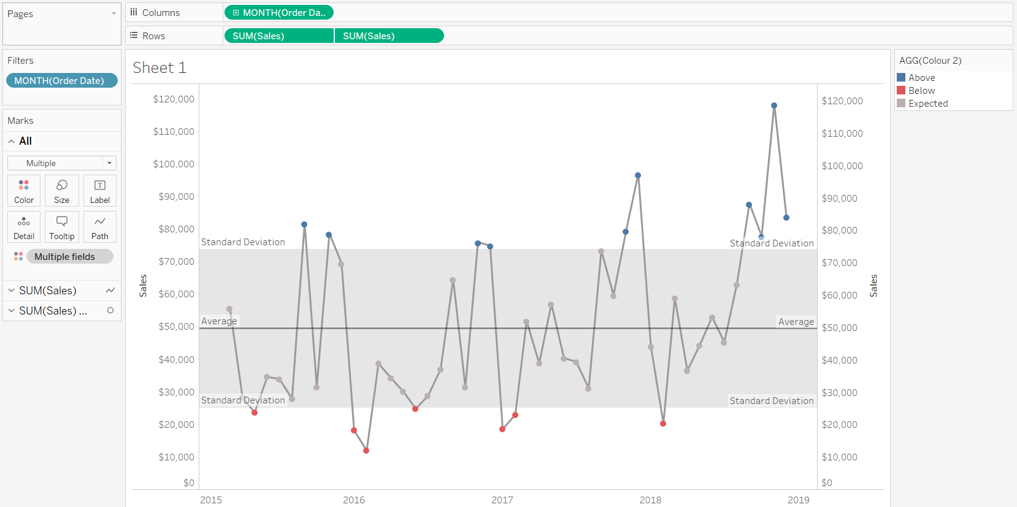This screenshot has width=1017, height=507.
Task: Select the Above blue legend swatch
Action: 901,77
